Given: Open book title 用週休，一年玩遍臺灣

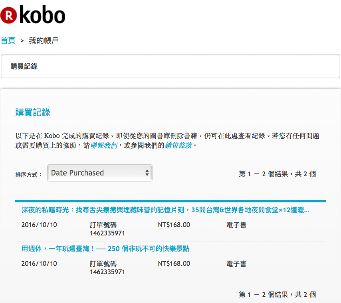Looking at the screenshot, I should pos(105,249).
